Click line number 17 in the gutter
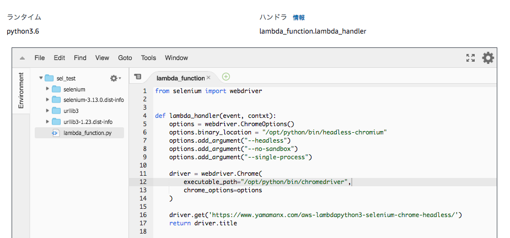 (x=143, y=223)
